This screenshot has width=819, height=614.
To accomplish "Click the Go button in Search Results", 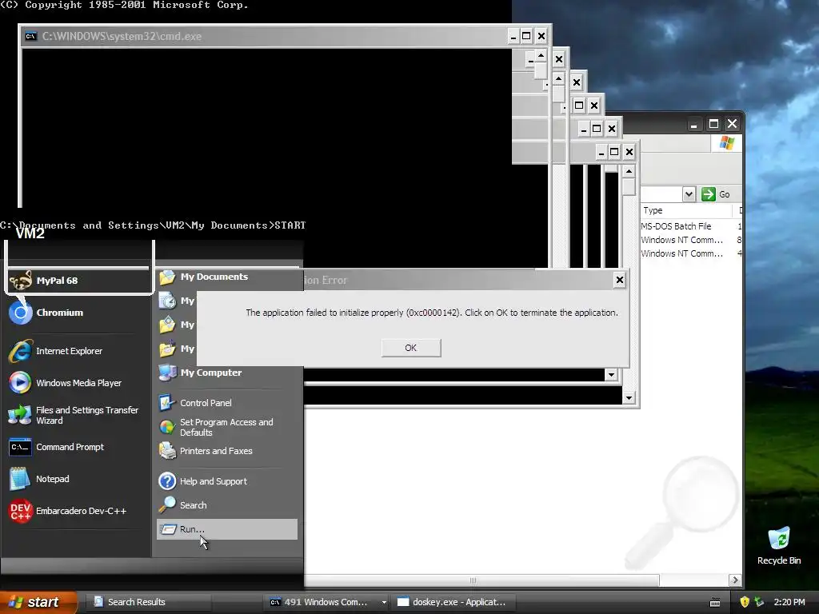I will (x=716, y=194).
